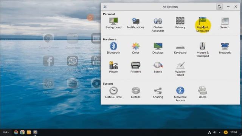Click the Settings app icon on taskbar
This screenshot has height=136, width=242.
35,132
